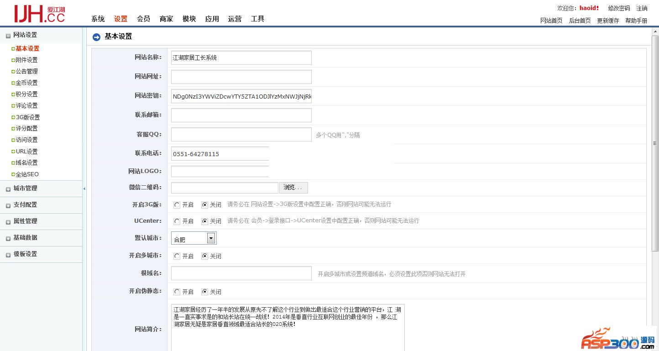Expand the 支付配置 sidebar section
Viewport: 659px width, 351px height.
(x=25, y=205)
